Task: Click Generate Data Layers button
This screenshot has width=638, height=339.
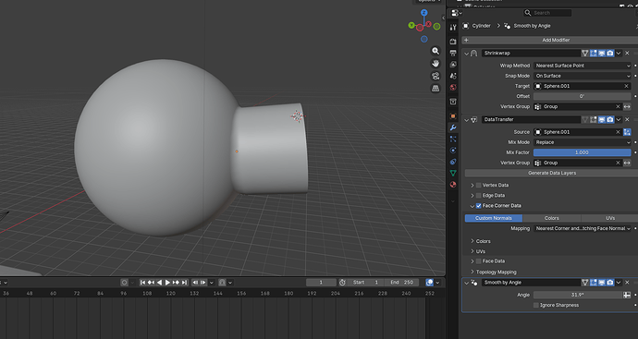Action: 551,173
